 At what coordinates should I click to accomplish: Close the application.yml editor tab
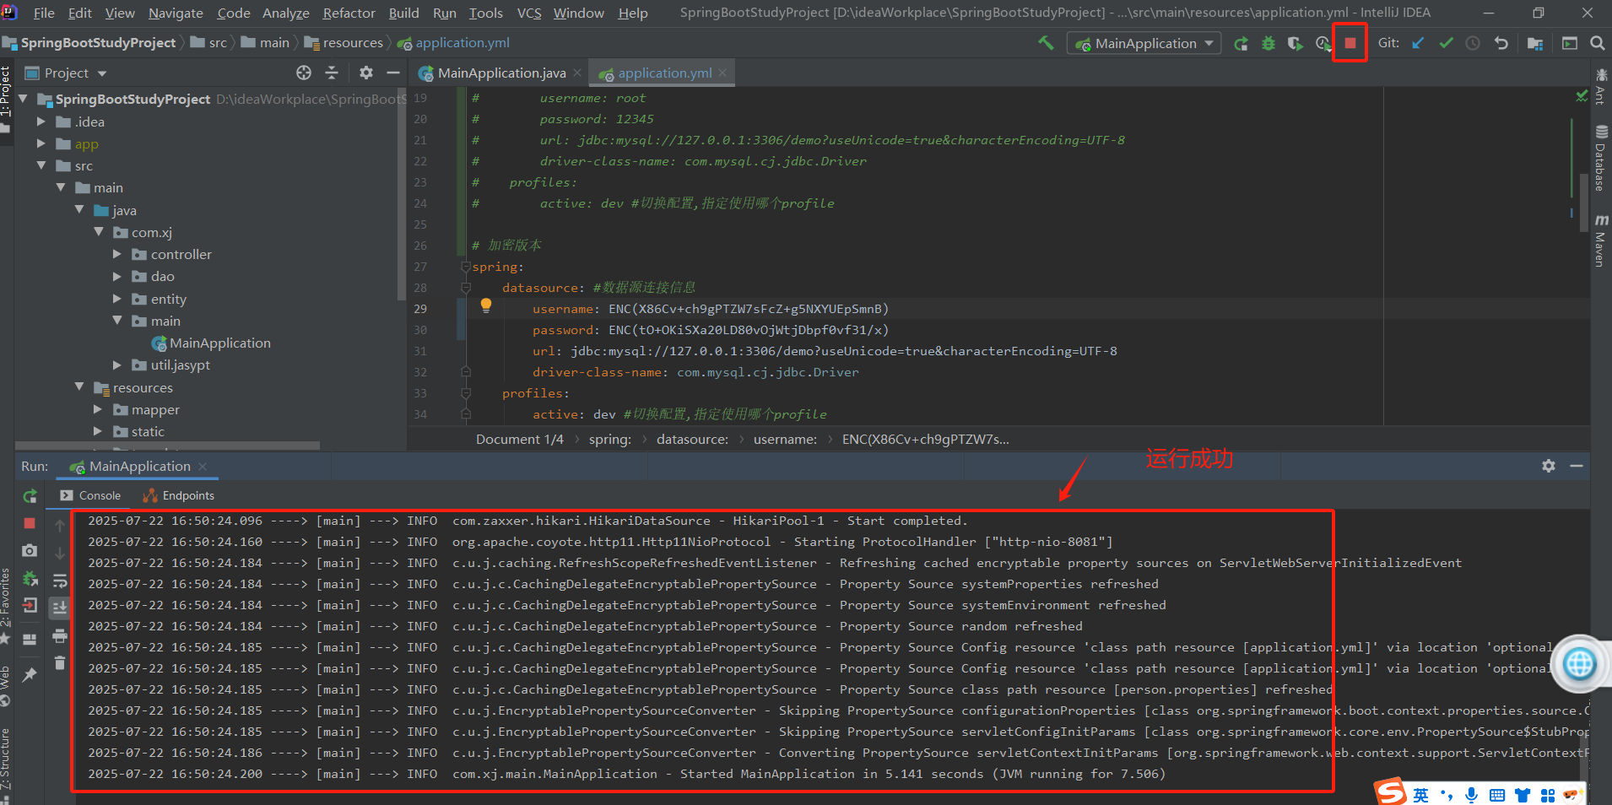pyautogui.click(x=722, y=73)
